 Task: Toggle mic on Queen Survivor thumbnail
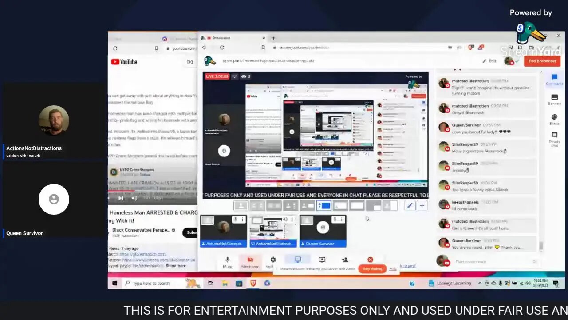pyautogui.click(x=335, y=219)
